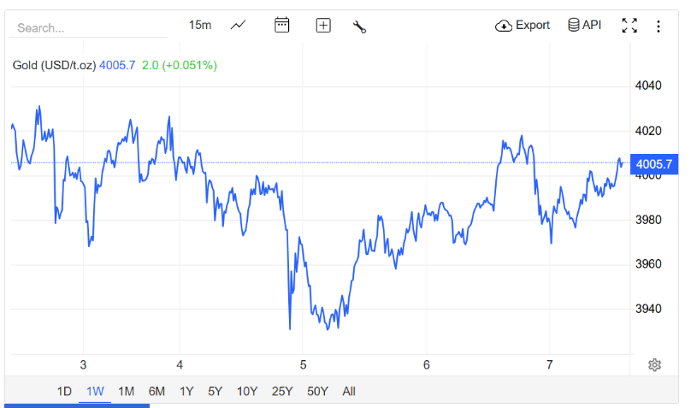Switch to 6M time range

point(157,392)
